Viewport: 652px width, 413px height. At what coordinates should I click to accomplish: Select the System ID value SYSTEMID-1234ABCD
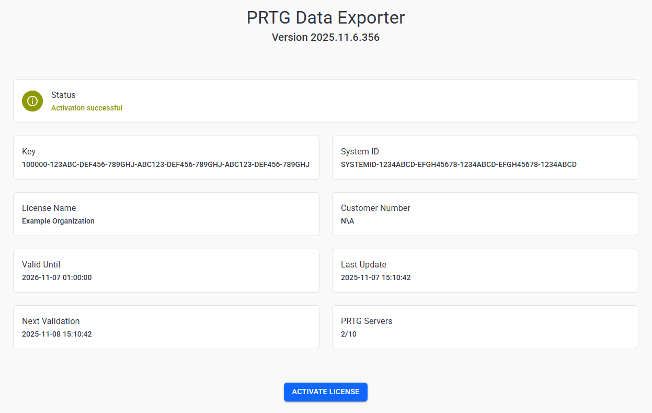coord(459,164)
